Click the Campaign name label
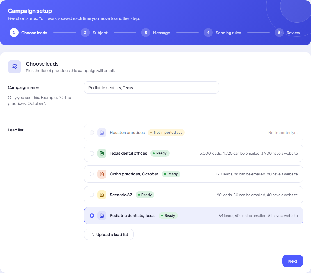Viewport: 311px width, 273px height. tap(23, 87)
